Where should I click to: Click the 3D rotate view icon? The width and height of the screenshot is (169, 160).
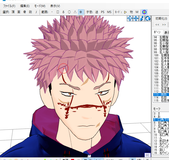point(130,18)
